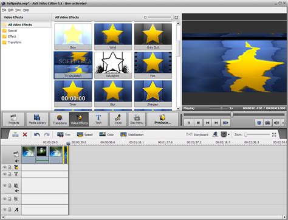The width and height of the screenshot is (288, 220).
Task: Take a snapshot with the camera icon
Action: click(x=267, y=123)
